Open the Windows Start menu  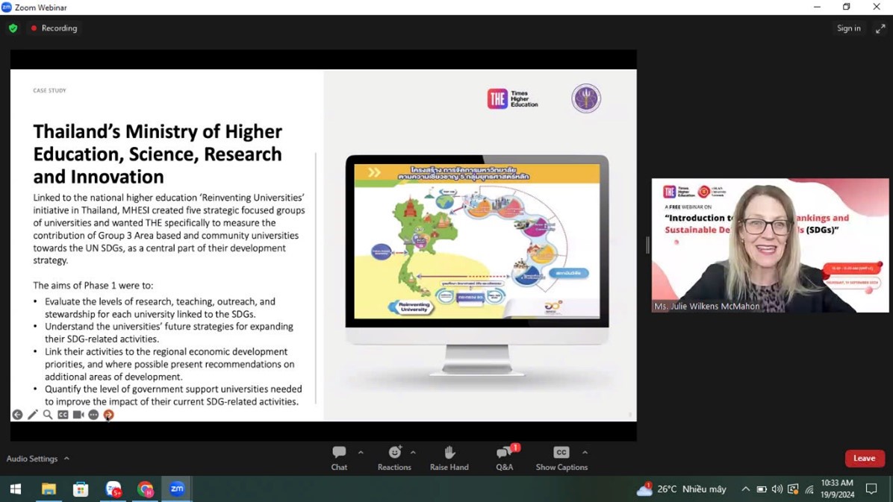click(x=16, y=489)
